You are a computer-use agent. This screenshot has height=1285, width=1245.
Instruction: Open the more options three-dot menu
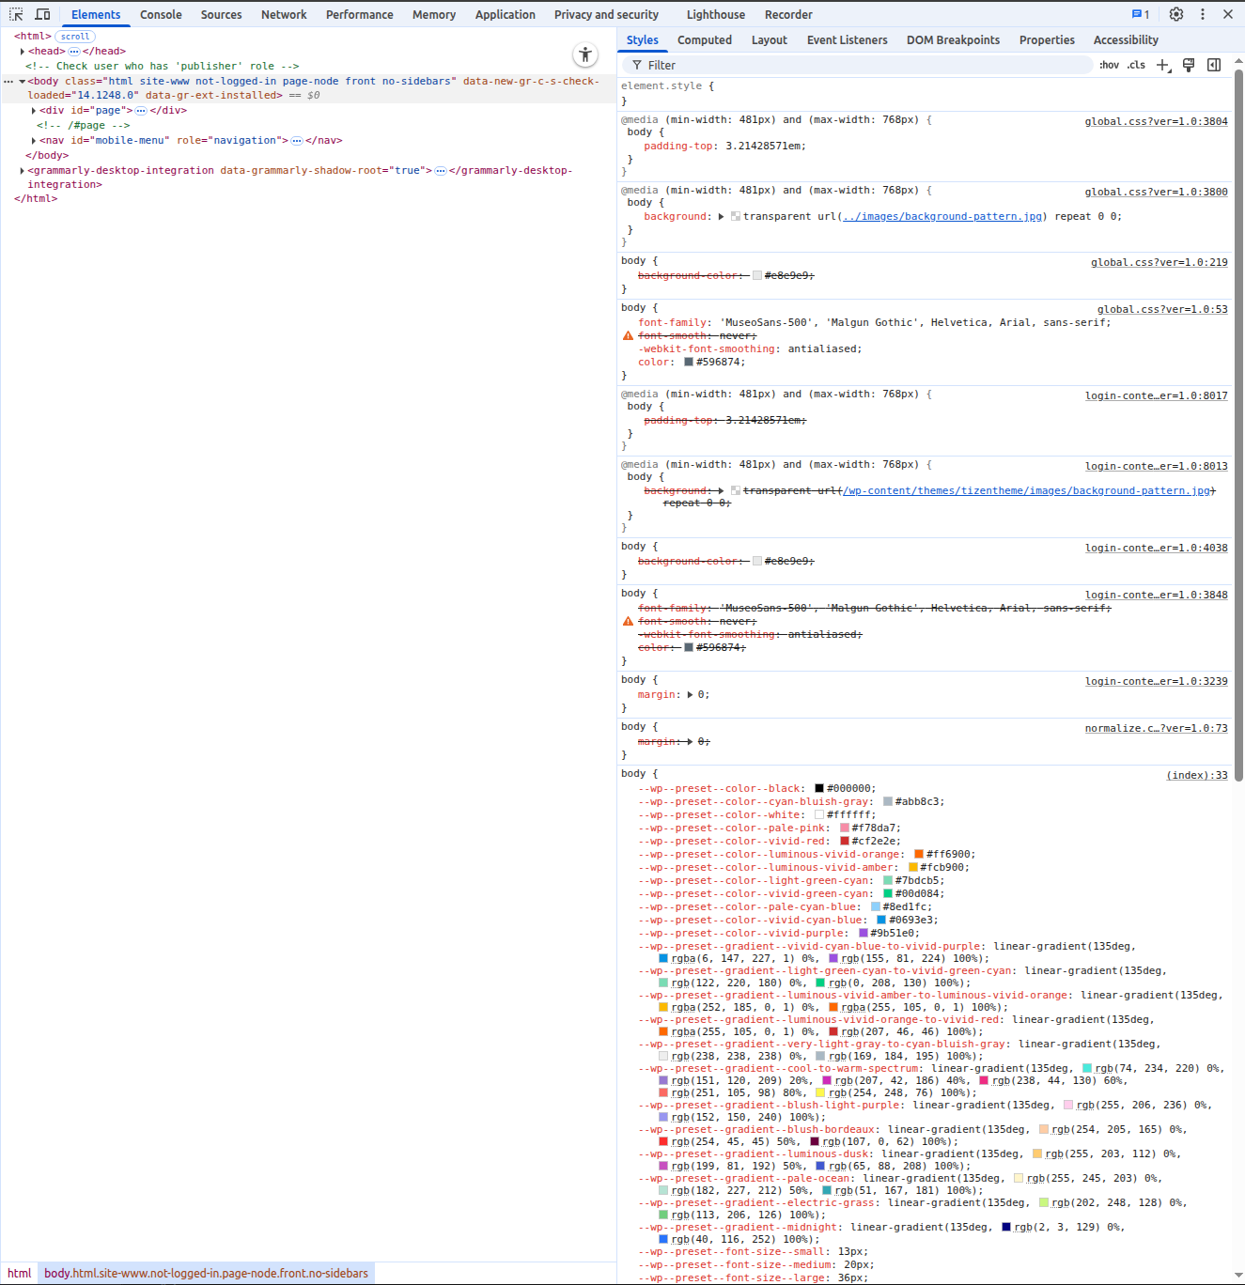pyautogui.click(x=1203, y=14)
